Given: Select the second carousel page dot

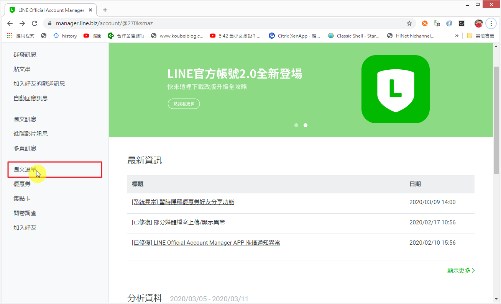Looking at the screenshot, I should point(305,125).
